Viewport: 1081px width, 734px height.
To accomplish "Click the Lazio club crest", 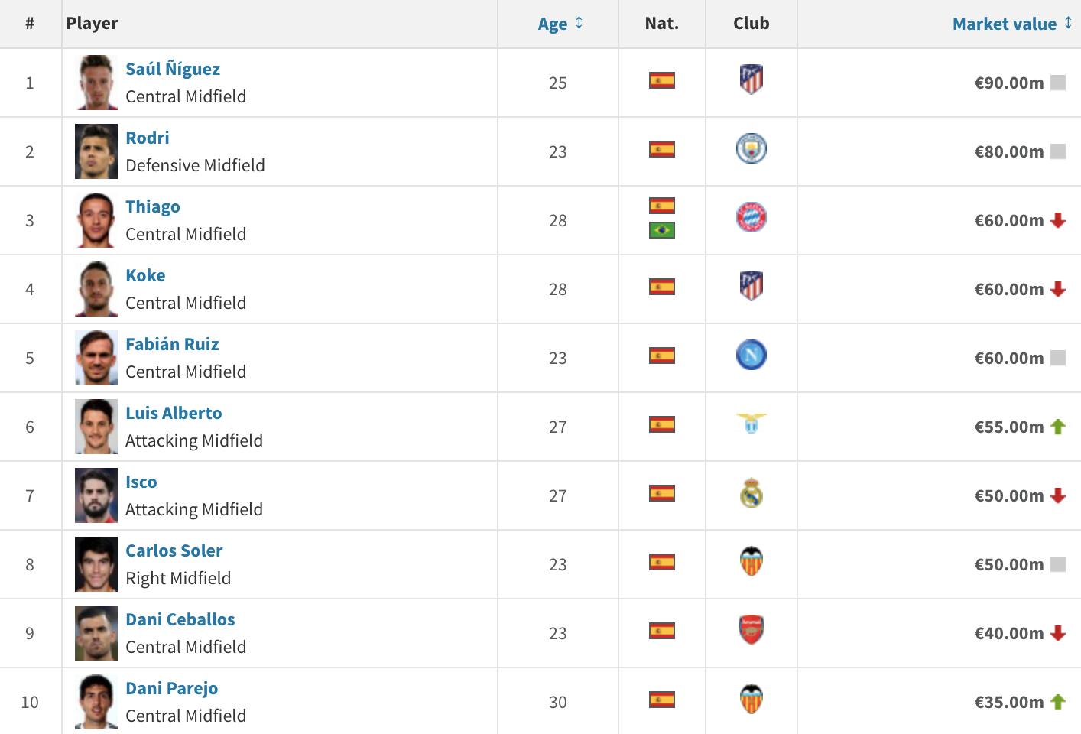I will (x=751, y=423).
